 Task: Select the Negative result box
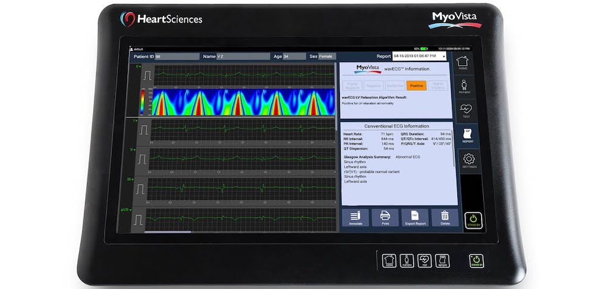point(374,86)
